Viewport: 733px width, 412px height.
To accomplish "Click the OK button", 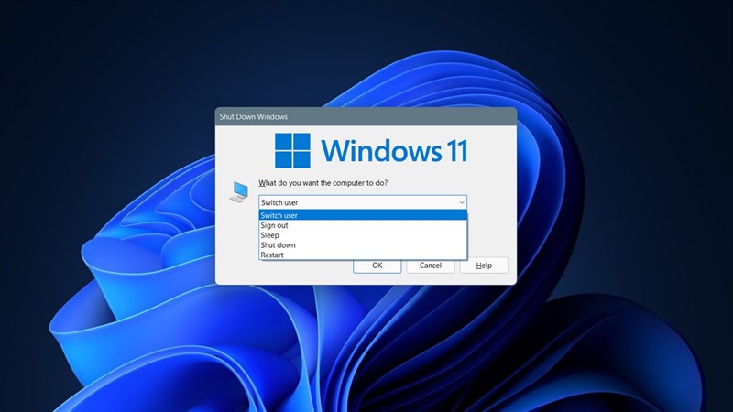I will point(377,266).
